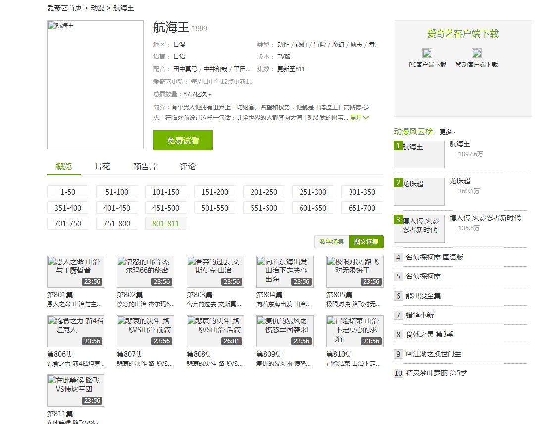Open 精灵梦叶罗丽 第5季 in ranking

(x=437, y=373)
